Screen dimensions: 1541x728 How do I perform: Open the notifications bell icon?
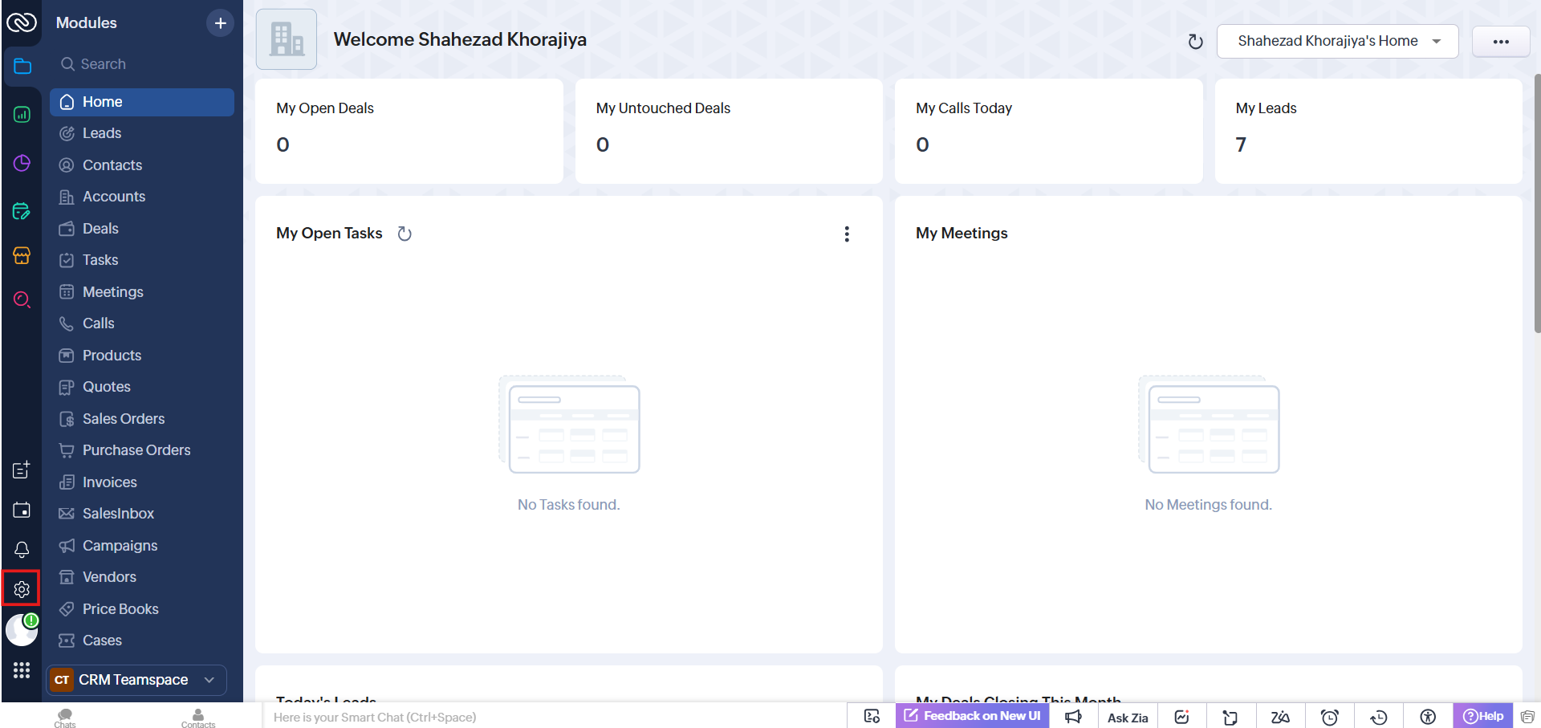(x=22, y=550)
